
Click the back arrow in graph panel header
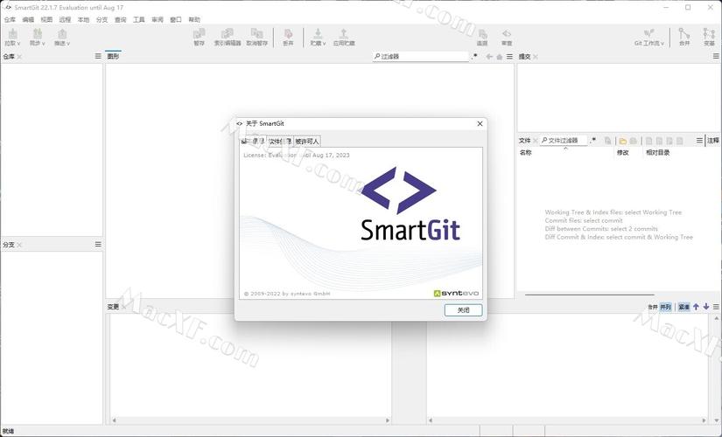[x=489, y=57]
